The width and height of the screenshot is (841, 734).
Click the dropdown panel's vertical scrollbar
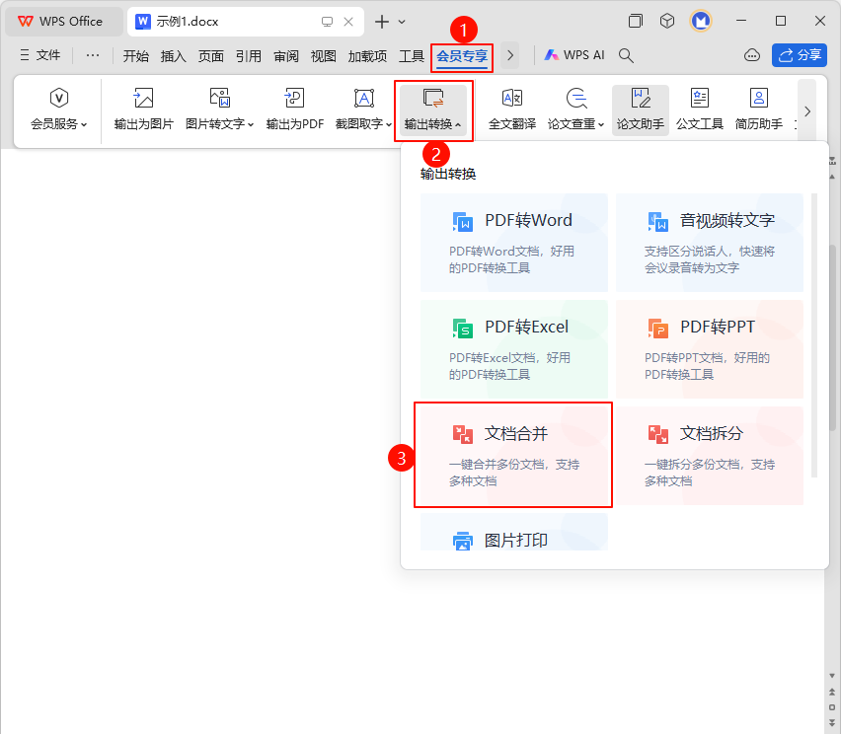tap(814, 335)
